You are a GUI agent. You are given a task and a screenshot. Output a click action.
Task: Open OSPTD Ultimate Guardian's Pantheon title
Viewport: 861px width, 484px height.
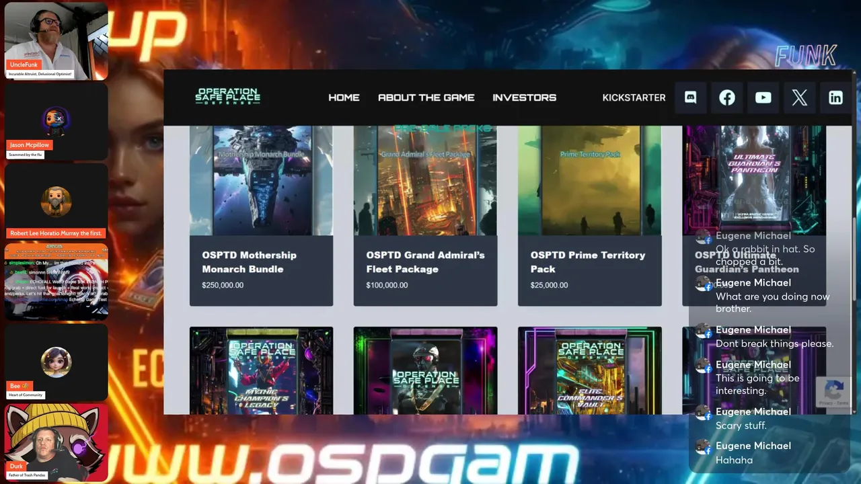(x=747, y=262)
